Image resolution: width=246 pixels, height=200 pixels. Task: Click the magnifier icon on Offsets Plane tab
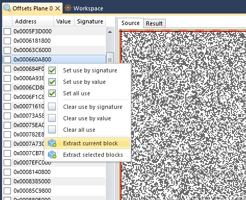pos(7,8)
